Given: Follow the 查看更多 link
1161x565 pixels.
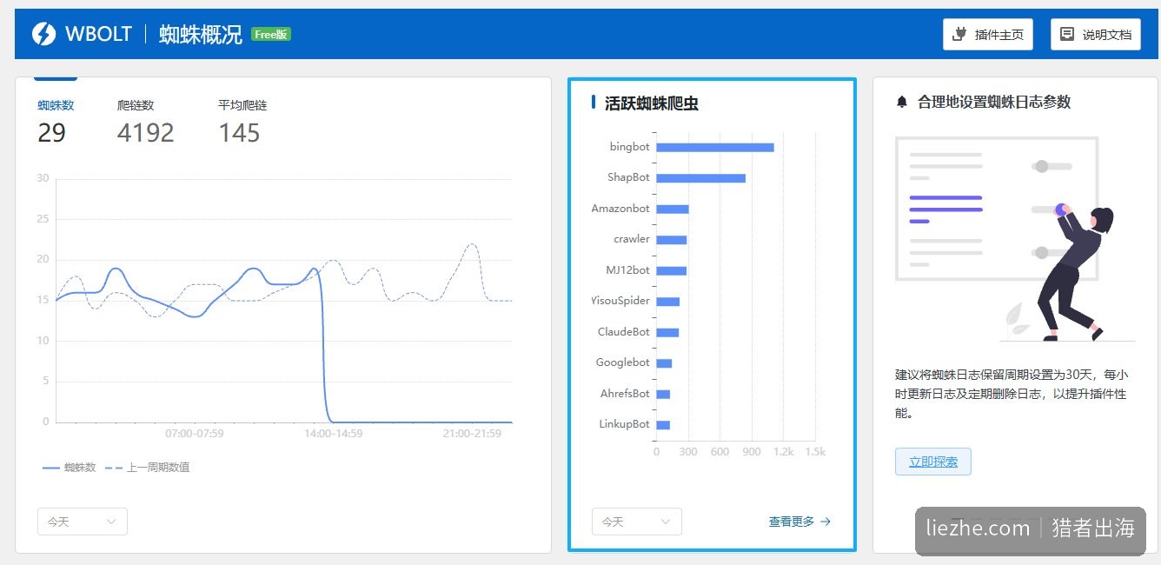Looking at the screenshot, I should (799, 522).
